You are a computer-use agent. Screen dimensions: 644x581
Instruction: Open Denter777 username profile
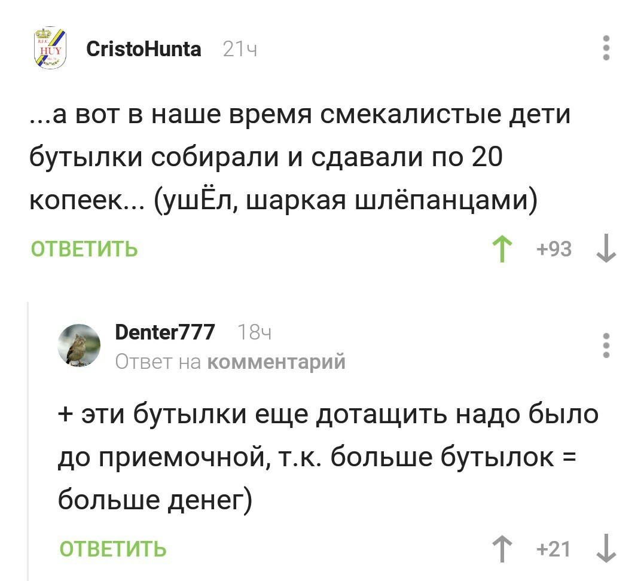coord(164,332)
